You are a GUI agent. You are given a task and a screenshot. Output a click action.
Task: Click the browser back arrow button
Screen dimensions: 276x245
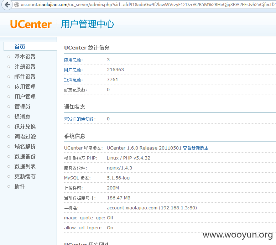click(x=7, y=5)
